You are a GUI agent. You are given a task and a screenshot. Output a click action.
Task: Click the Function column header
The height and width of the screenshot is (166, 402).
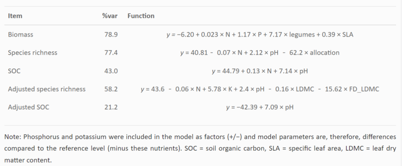coord(141,16)
